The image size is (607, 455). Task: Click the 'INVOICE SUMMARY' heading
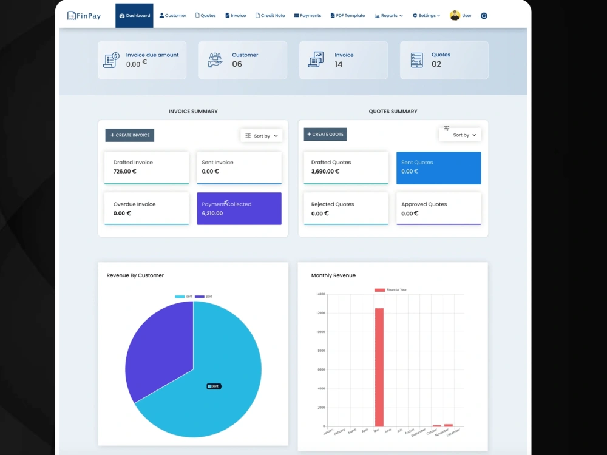[193, 112]
